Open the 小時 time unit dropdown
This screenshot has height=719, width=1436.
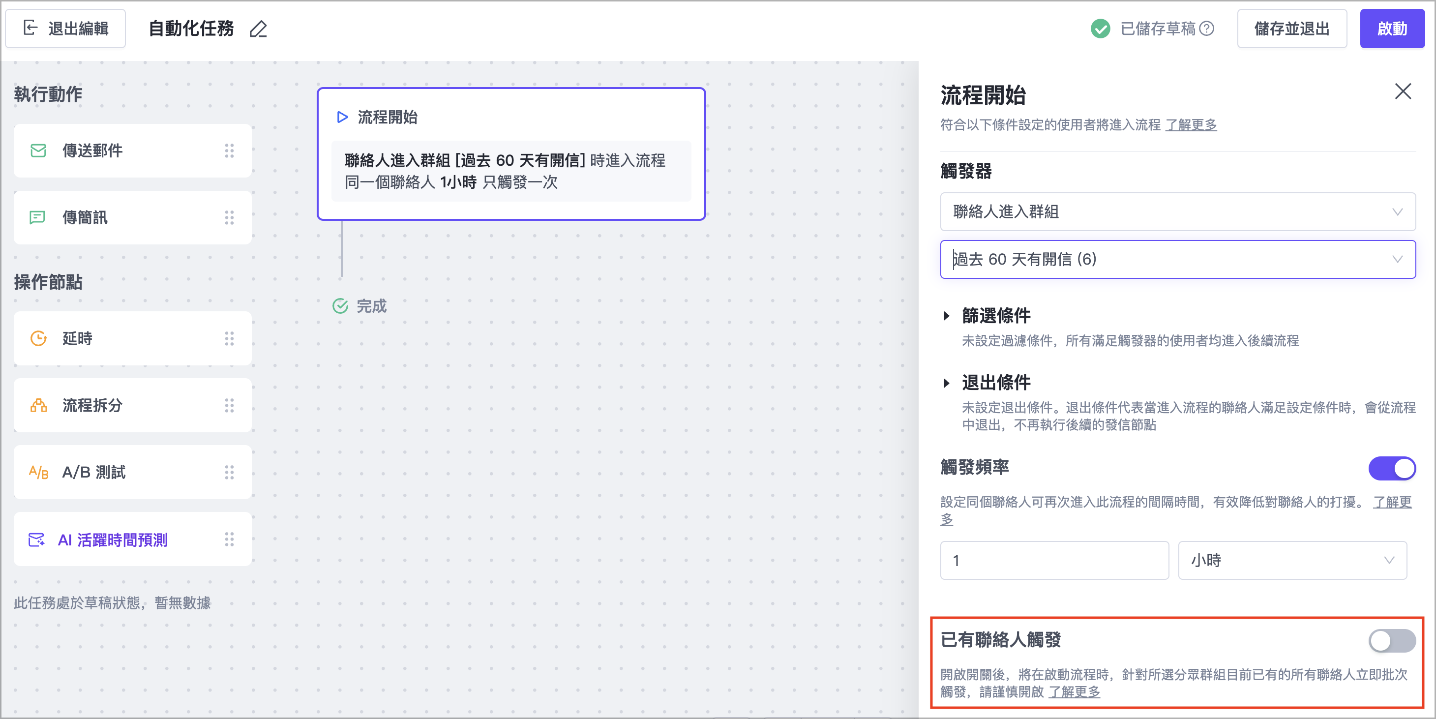click(1291, 560)
